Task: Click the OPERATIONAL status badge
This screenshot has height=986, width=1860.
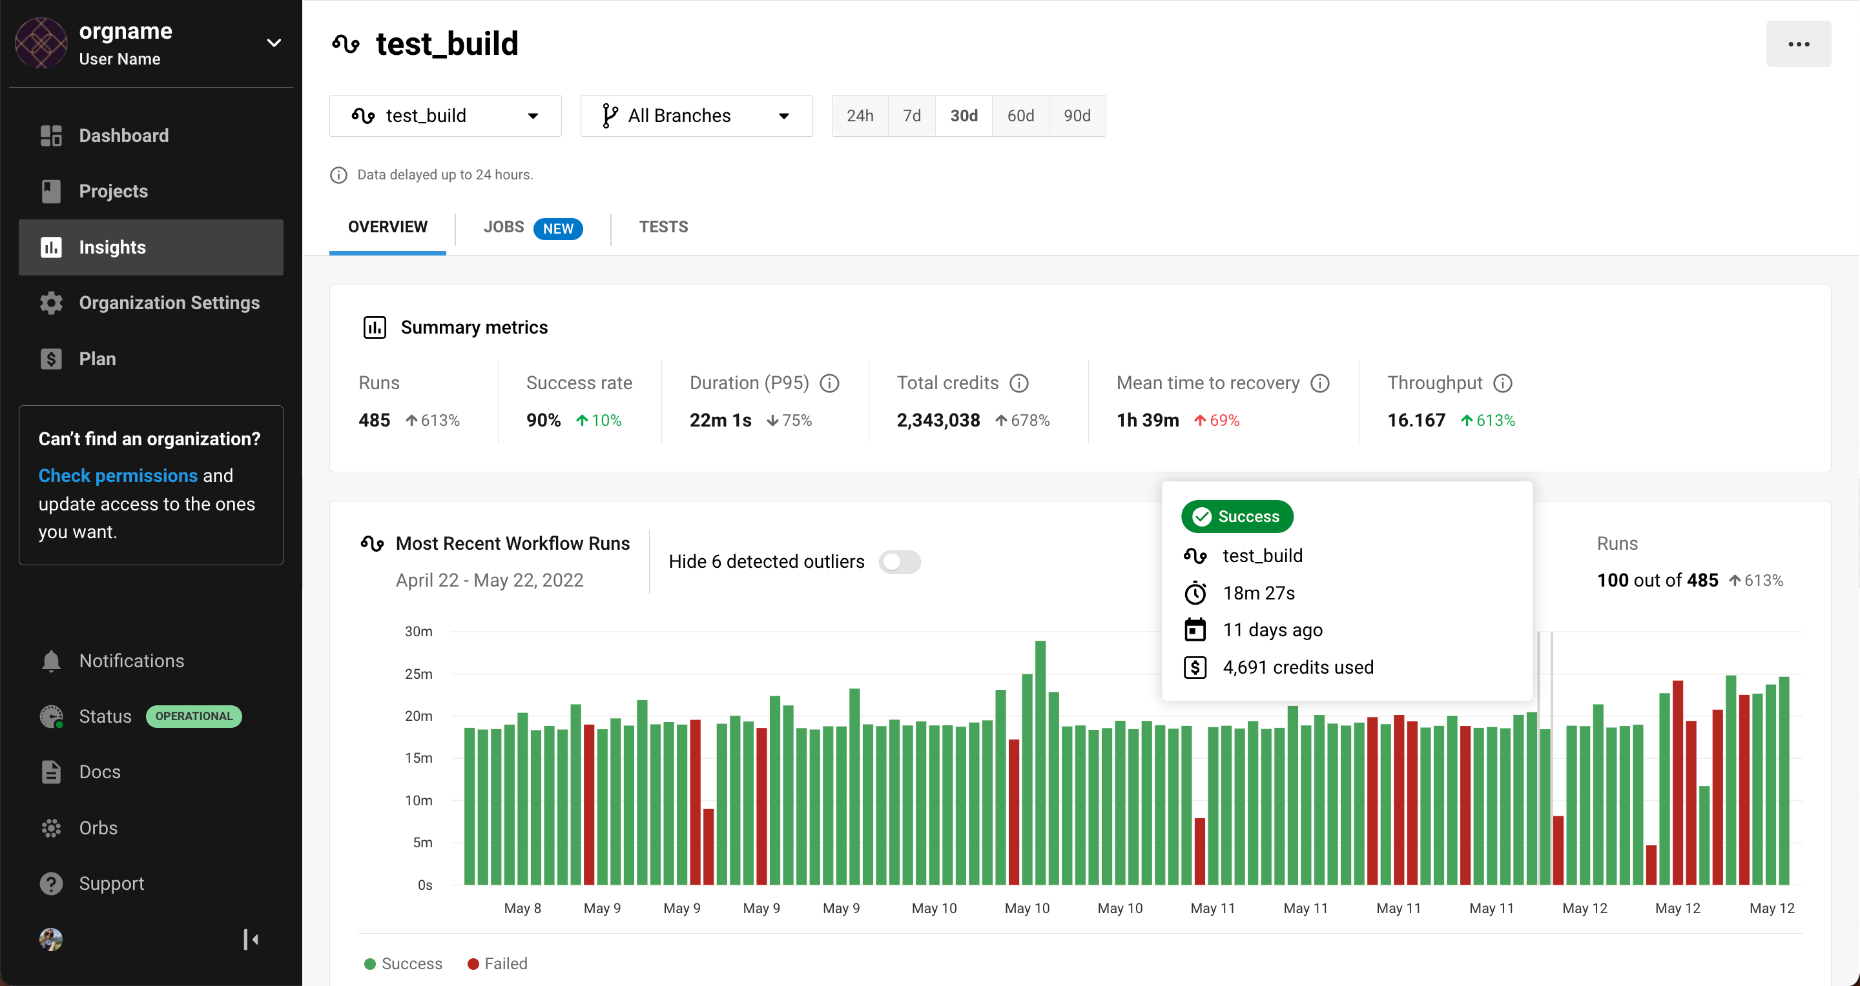Action: tap(194, 716)
